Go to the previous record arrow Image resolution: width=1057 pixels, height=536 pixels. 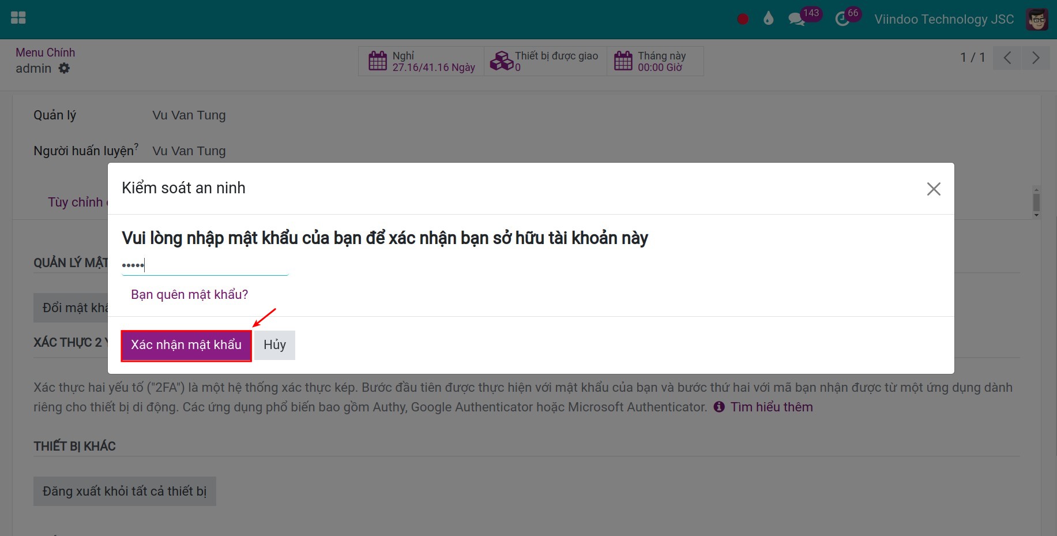pos(1007,58)
